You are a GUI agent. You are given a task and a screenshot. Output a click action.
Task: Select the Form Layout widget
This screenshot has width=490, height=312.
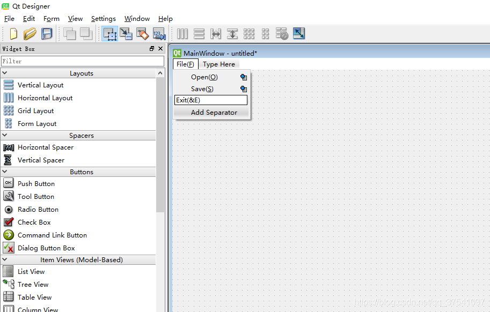(x=78, y=123)
